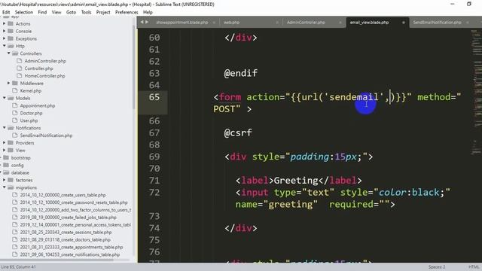Viewport: 482px width, 271px height.
Task: Open User.php model file
Action: [29, 120]
